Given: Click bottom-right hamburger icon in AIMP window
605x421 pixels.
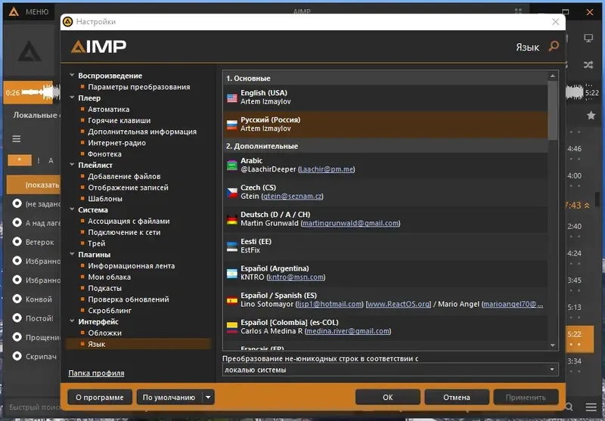Looking at the screenshot, I should pos(591,407).
